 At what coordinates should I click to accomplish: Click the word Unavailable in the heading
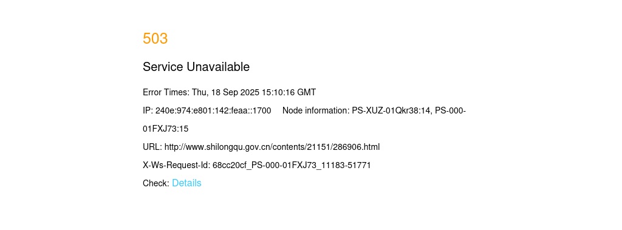pos(218,67)
